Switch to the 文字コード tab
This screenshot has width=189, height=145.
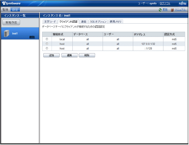50,22
